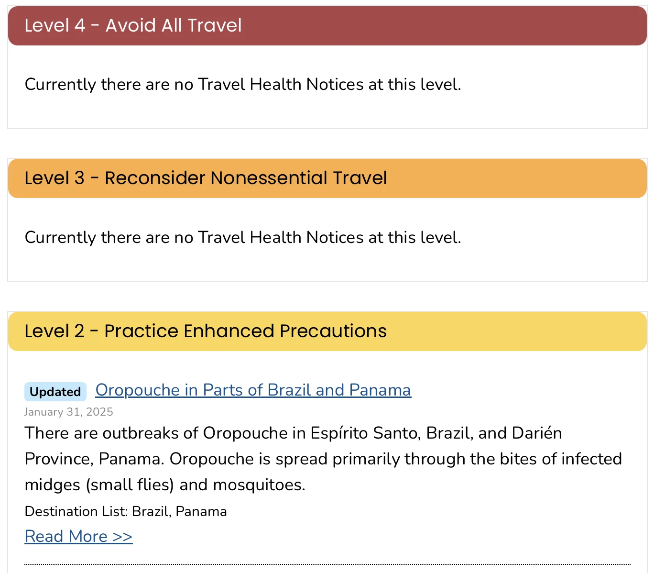This screenshot has width=654, height=573.
Task: Click the double-arrow symbol after Read More
Action: point(122,537)
